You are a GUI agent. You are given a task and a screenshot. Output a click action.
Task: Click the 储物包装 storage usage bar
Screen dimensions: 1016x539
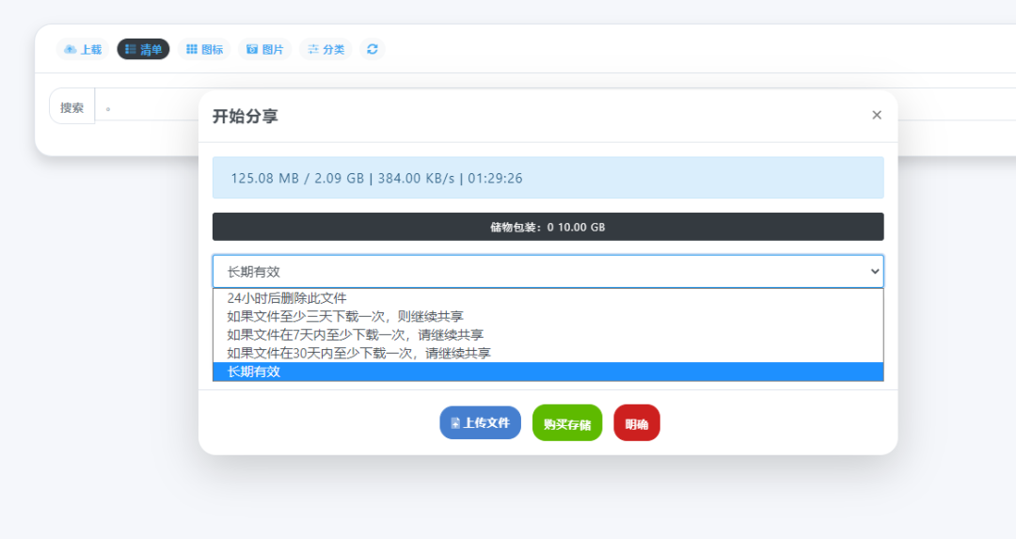(x=548, y=227)
